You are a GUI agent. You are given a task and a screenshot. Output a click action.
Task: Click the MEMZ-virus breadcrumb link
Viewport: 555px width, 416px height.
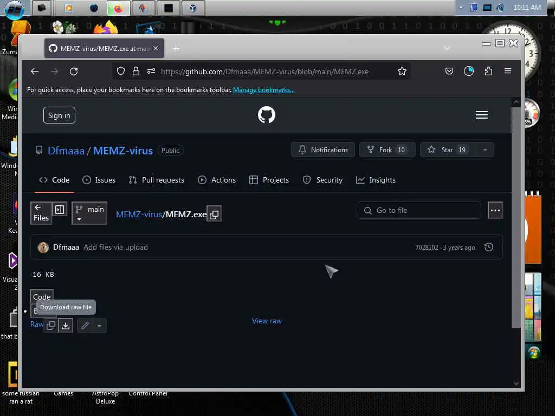coord(139,214)
